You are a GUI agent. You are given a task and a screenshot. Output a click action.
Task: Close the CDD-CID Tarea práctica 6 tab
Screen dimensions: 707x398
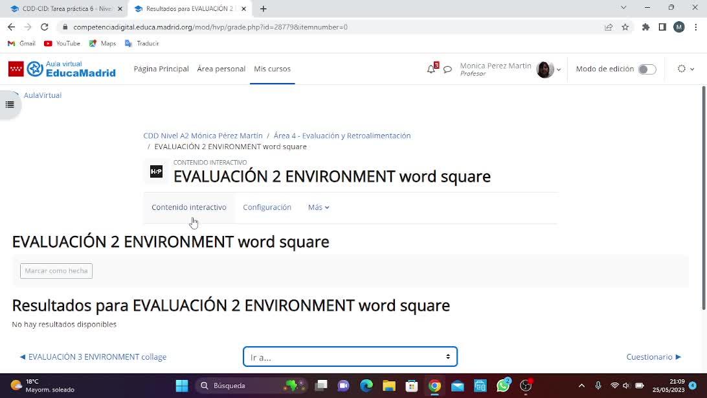pyautogui.click(x=120, y=8)
